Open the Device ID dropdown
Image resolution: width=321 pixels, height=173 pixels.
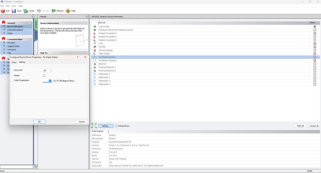point(47,71)
